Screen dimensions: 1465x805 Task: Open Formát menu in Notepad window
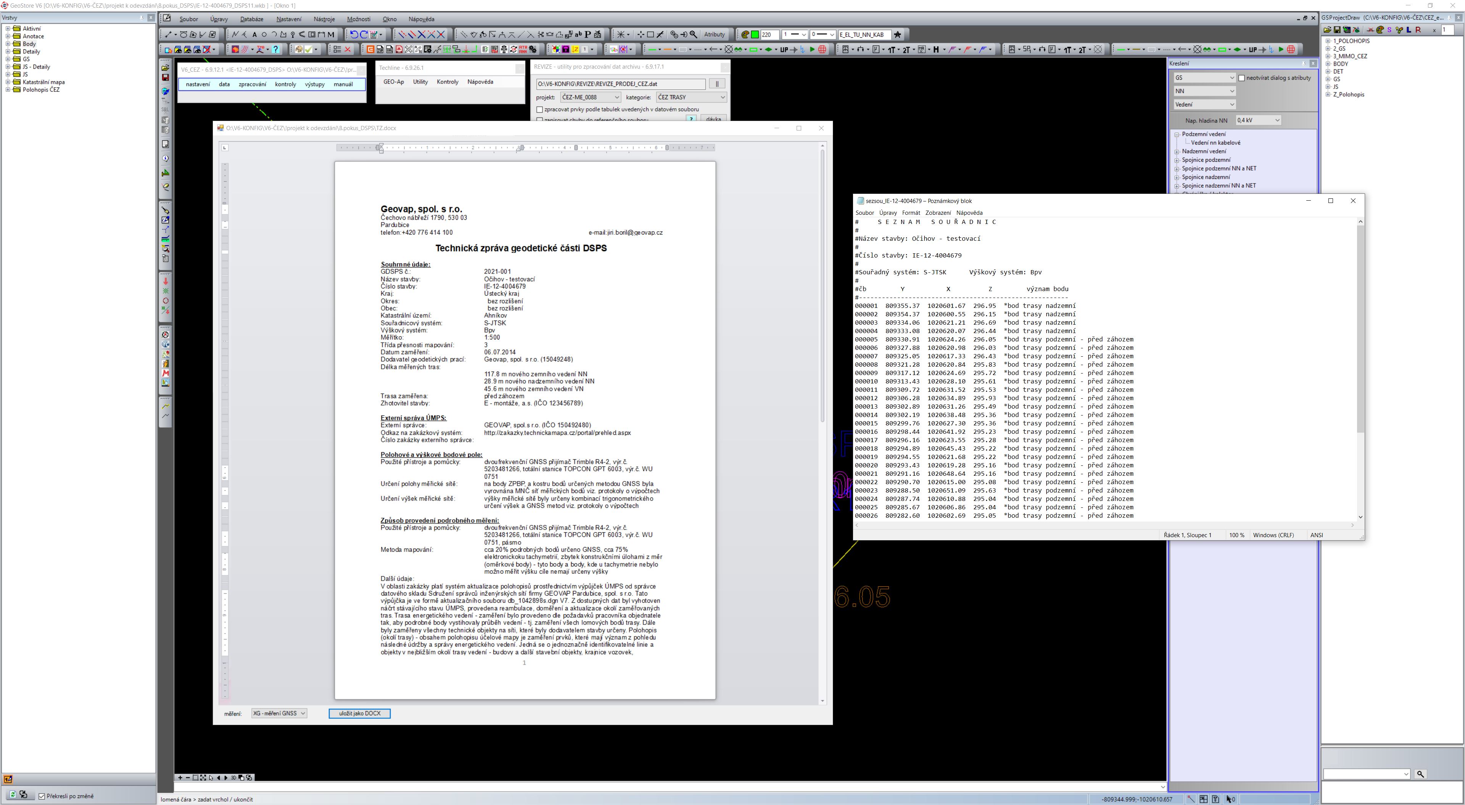(911, 213)
